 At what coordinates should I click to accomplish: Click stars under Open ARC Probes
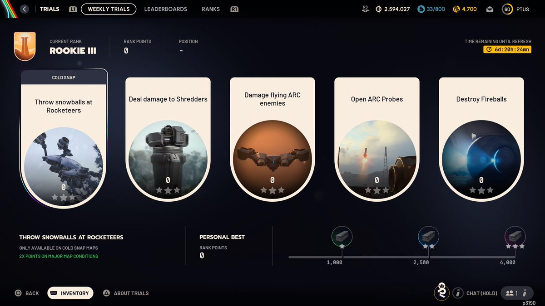[377, 190]
